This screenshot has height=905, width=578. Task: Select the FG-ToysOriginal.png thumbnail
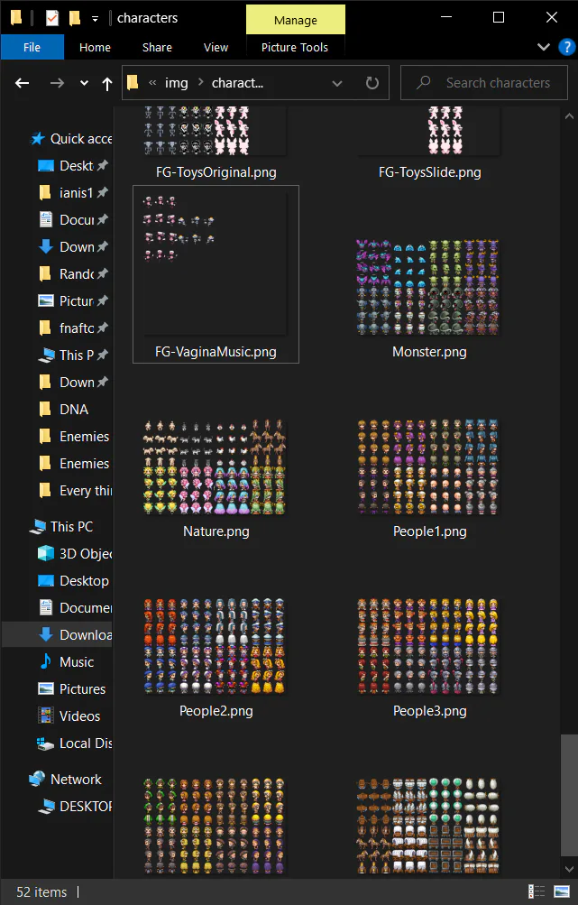pyautogui.click(x=216, y=131)
